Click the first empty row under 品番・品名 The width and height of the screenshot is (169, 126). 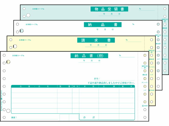click(x=34, y=90)
